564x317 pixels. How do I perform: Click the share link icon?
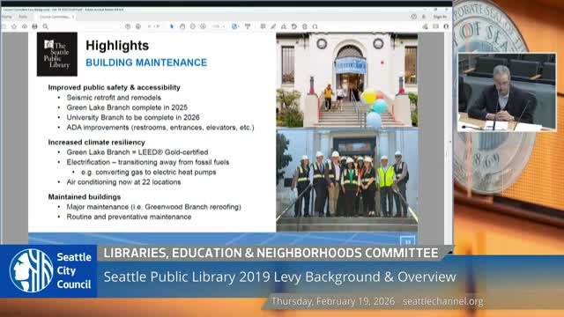pyautogui.click(x=425, y=26)
